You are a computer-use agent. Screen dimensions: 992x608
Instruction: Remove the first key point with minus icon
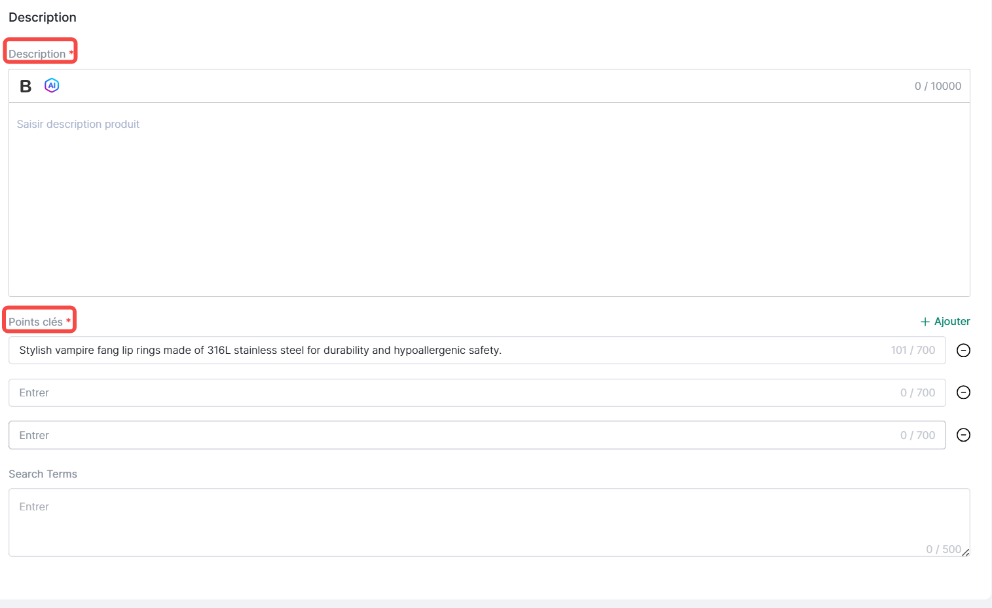(963, 351)
